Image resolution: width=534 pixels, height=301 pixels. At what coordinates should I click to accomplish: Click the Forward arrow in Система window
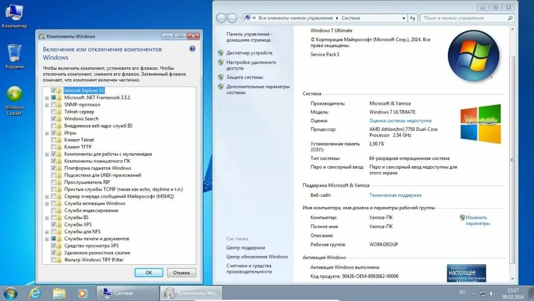[x=232, y=18]
